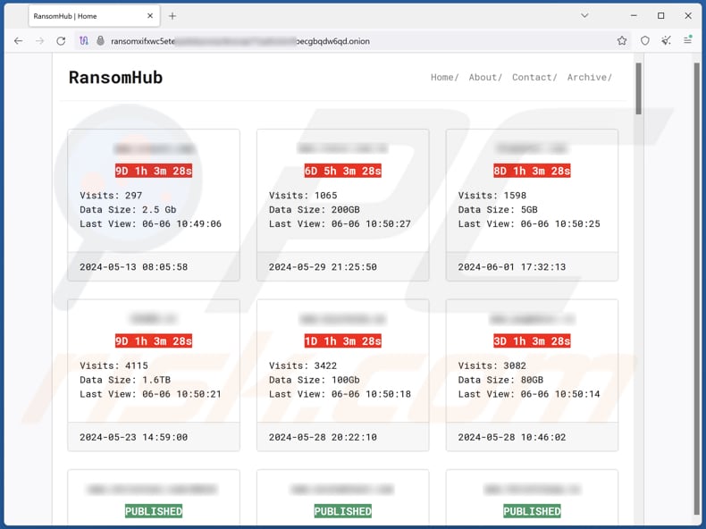Image resolution: width=706 pixels, height=529 pixels.
Task: Click Visits: 3422 text
Action: pos(303,365)
